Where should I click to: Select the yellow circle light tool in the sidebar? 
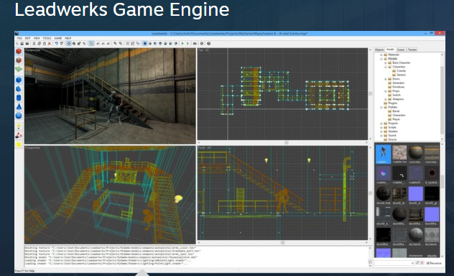pos(19,144)
